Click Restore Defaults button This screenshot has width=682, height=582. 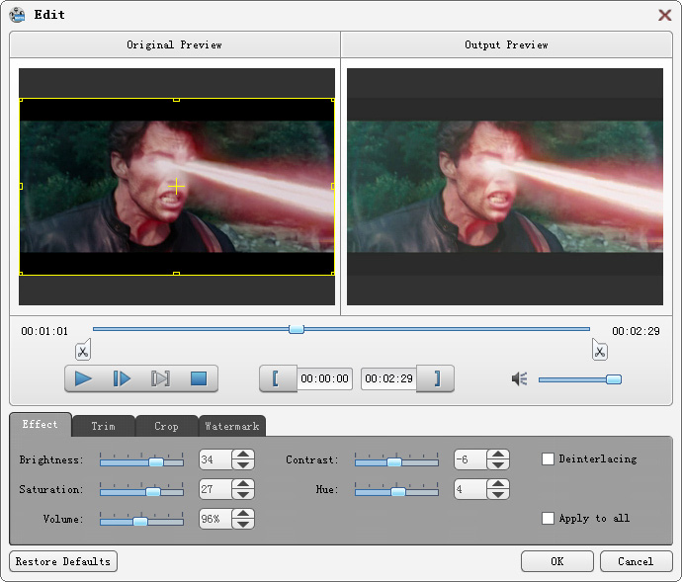tap(63, 561)
